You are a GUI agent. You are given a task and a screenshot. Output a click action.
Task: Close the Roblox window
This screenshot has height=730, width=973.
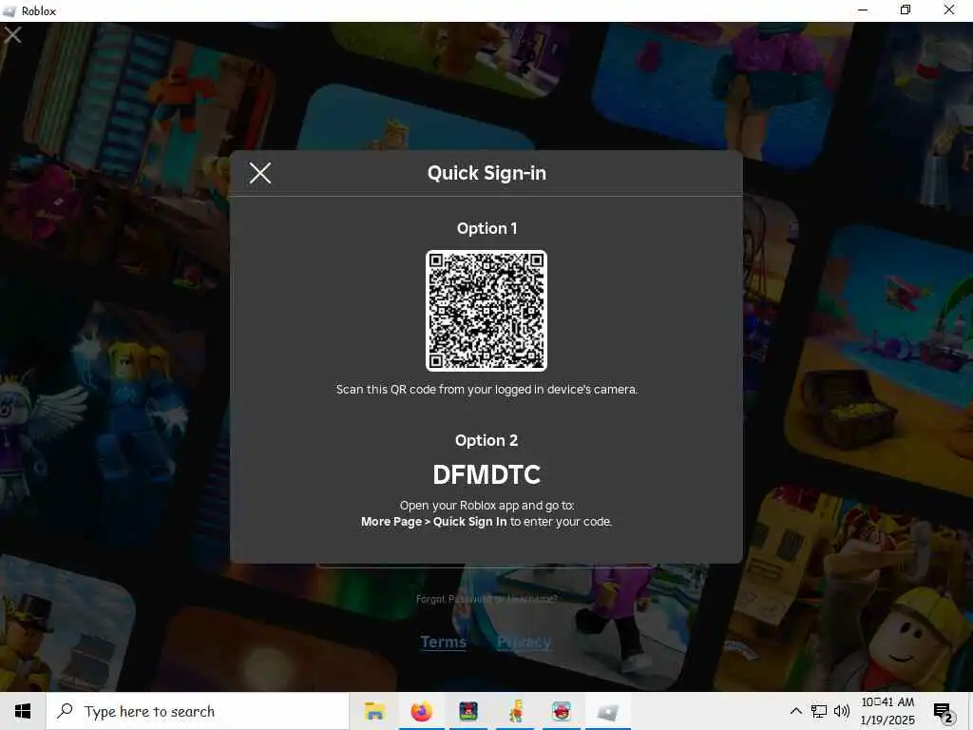click(x=949, y=10)
